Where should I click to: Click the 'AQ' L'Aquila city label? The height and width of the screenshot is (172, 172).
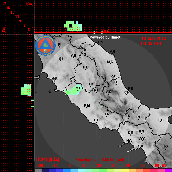coord(109,92)
